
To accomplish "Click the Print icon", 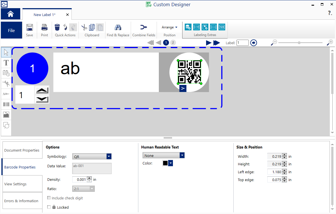I will tap(44, 28).
